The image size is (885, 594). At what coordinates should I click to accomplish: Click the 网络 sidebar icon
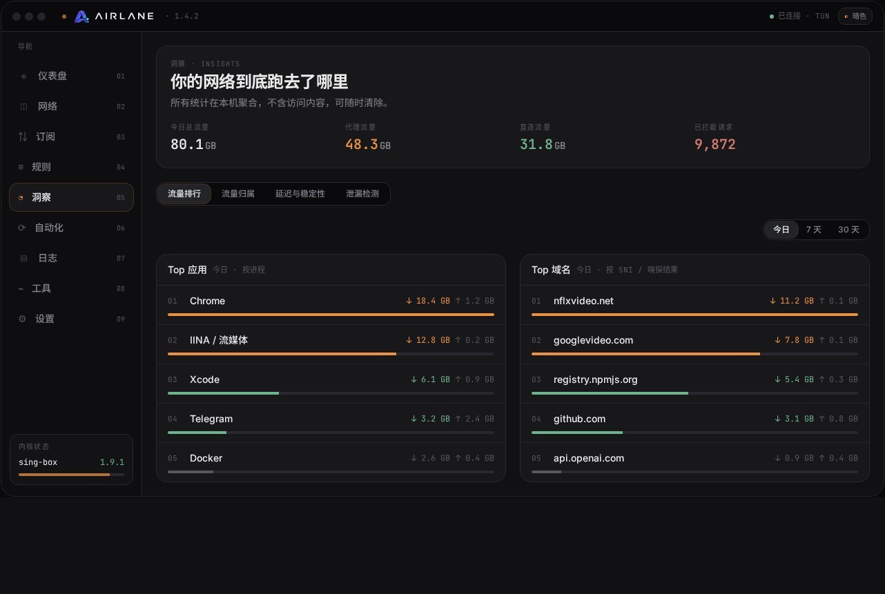point(23,106)
